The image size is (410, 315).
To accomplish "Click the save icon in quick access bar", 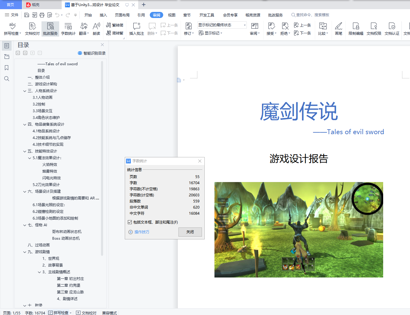I will point(27,15).
